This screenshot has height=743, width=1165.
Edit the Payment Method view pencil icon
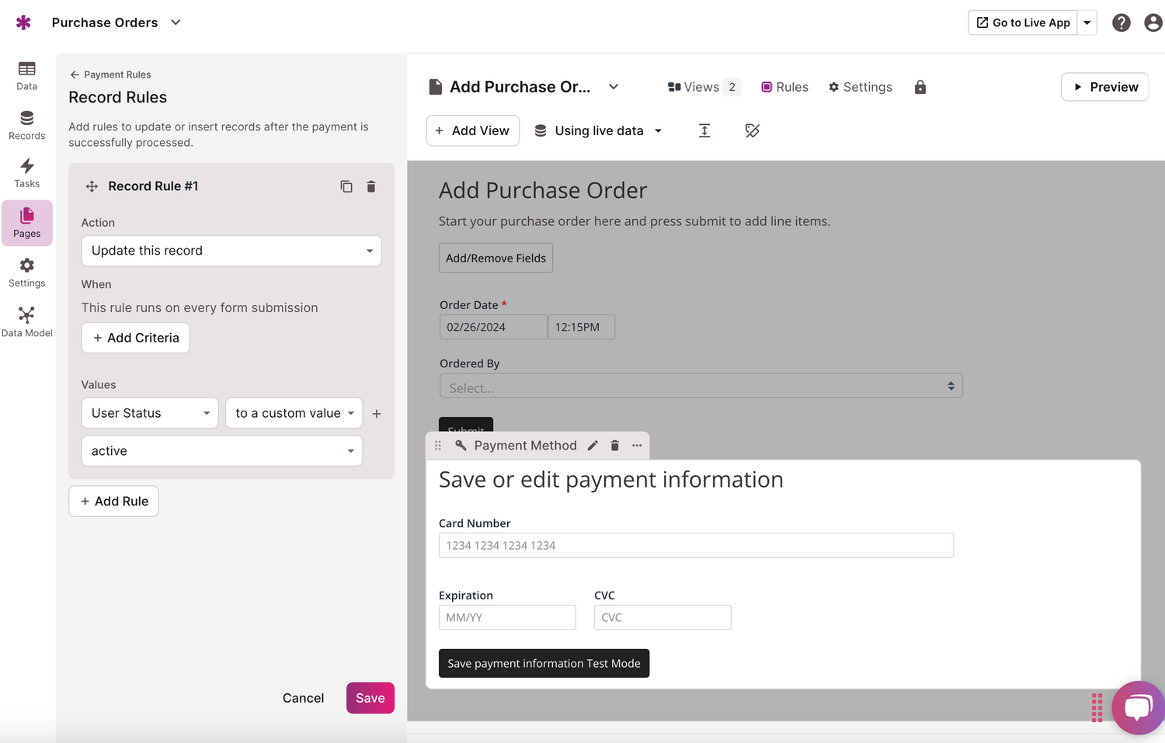coord(593,446)
